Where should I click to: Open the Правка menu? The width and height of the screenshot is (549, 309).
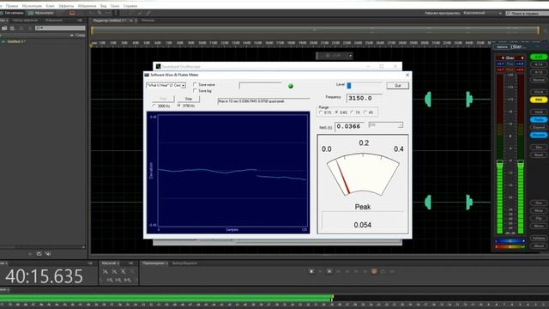(x=11, y=6)
